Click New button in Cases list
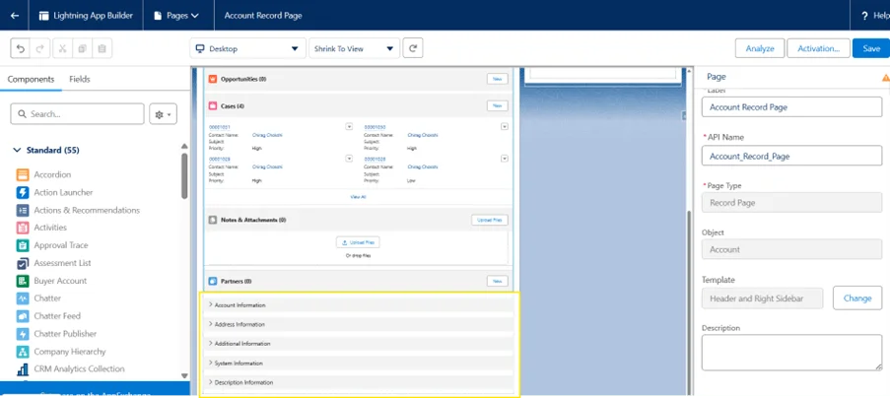 click(x=497, y=106)
